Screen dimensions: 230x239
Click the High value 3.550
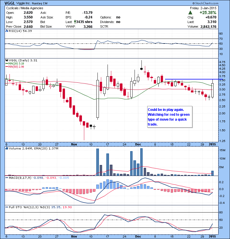click(x=28, y=17)
